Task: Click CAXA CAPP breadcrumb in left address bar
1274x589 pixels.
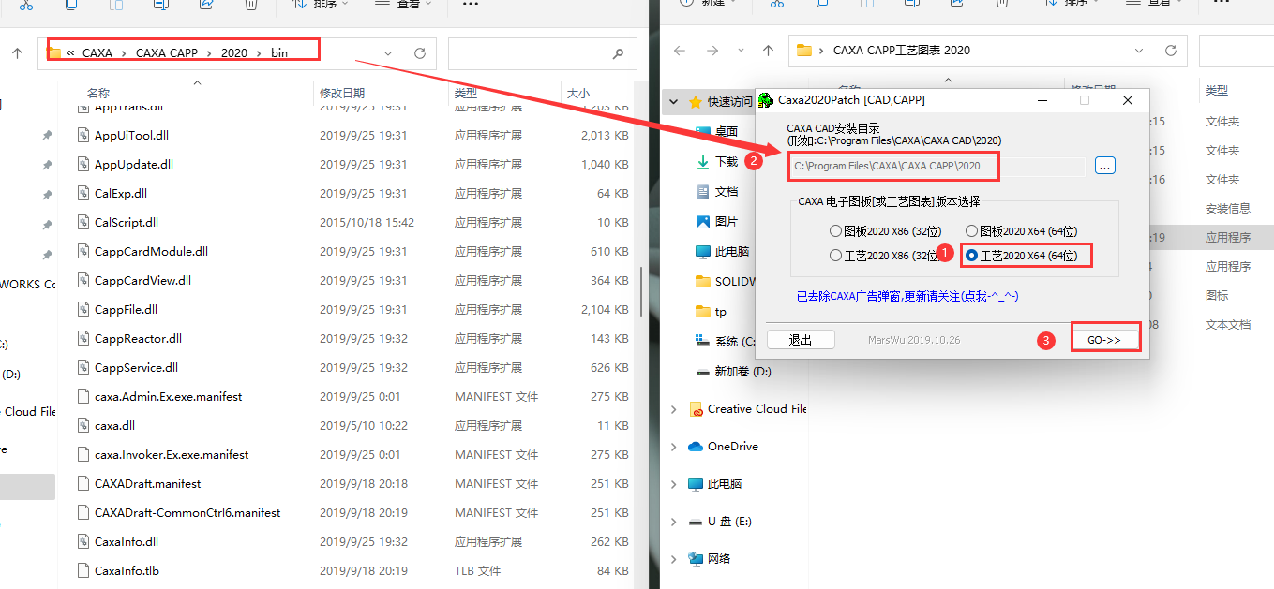Action: coord(167,53)
